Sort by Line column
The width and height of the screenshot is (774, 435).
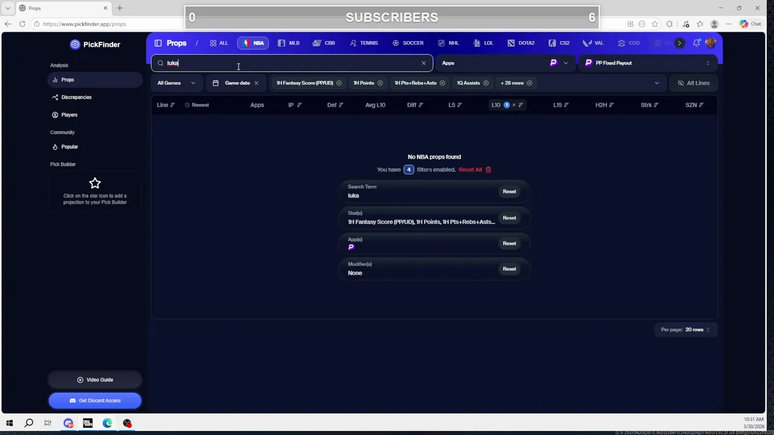click(x=166, y=105)
